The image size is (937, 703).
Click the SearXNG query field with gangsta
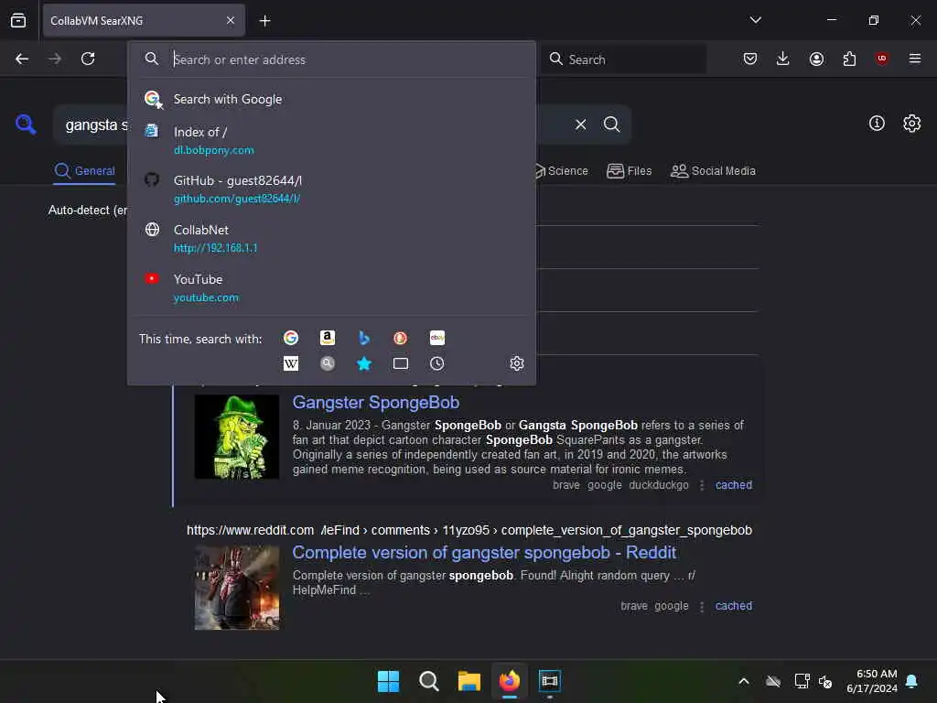tap(95, 124)
